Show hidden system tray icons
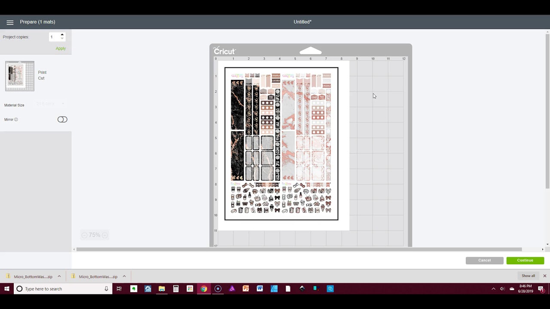Image resolution: width=550 pixels, height=309 pixels. click(493, 289)
